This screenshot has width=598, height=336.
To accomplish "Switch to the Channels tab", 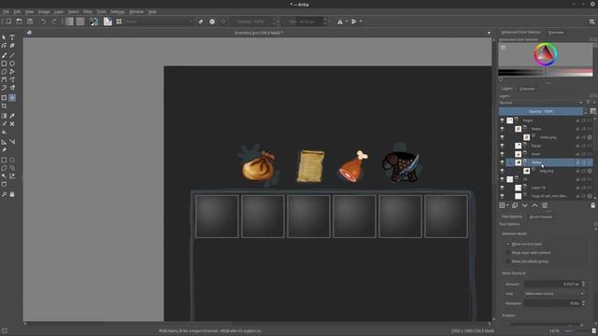I will [x=527, y=89].
